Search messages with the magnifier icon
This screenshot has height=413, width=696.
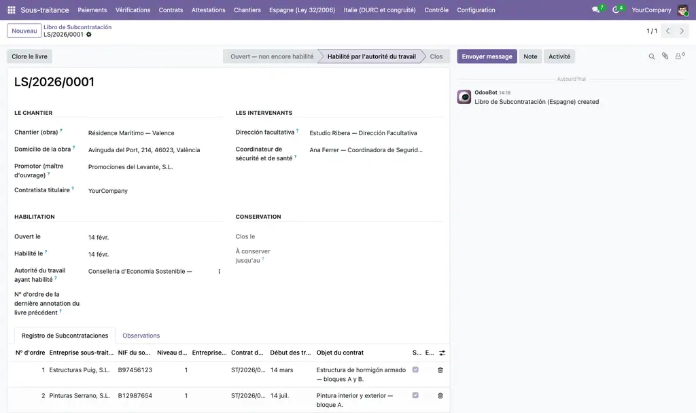tap(652, 56)
